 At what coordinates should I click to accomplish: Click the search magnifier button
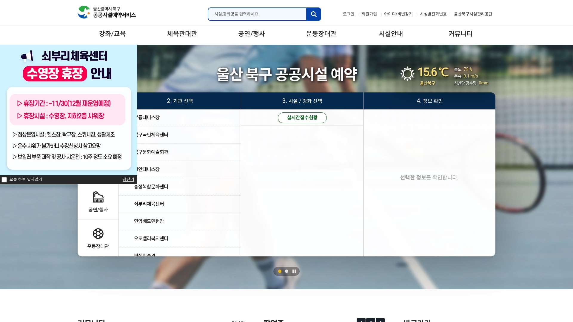click(313, 14)
